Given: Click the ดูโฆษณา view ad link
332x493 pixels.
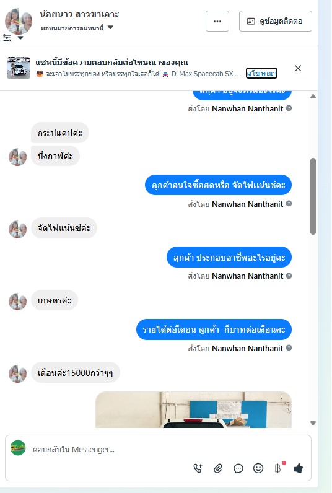Looking at the screenshot, I should pyautogui.click(x=261, y=73).
